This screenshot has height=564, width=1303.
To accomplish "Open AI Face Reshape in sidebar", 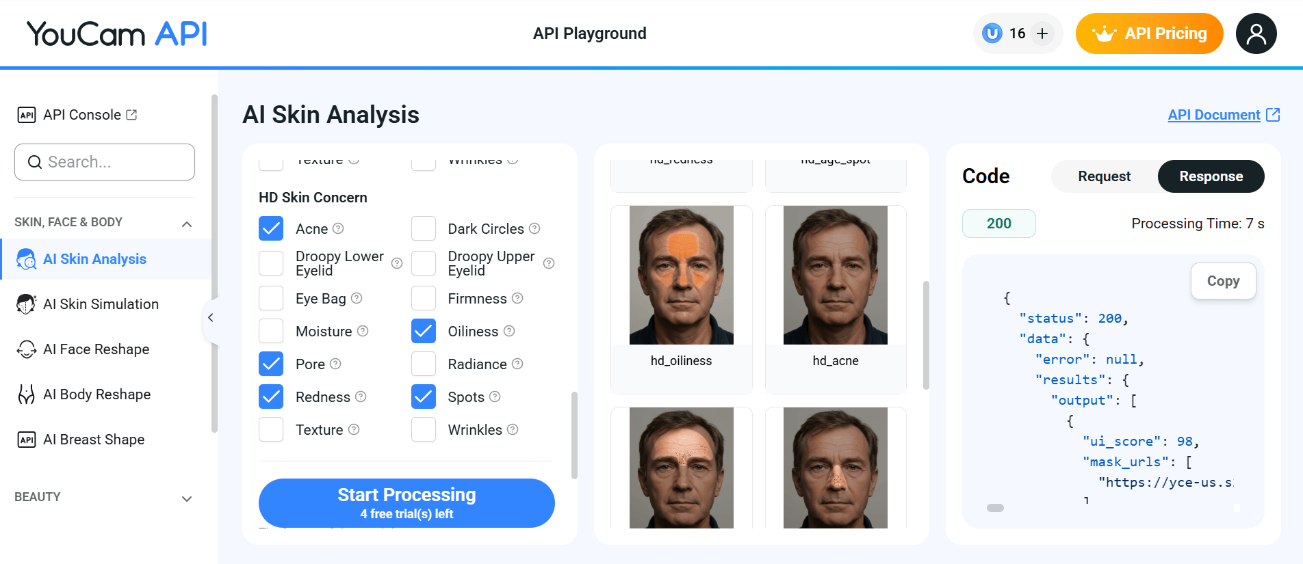I will 105,349.
